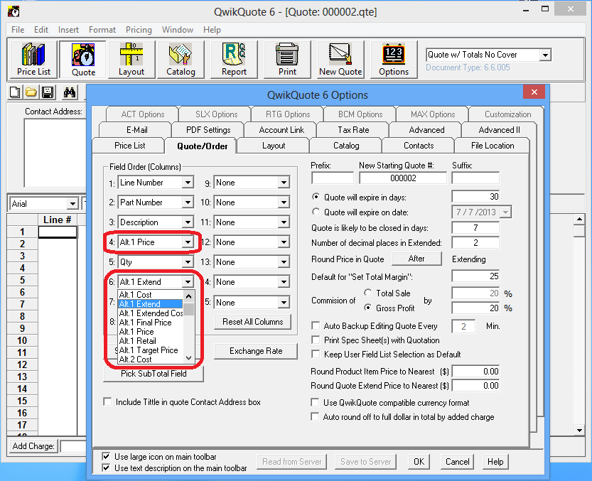Viewport: 592px width, 481px height.
Task: Enable Print Spec Sheet(s) with Quotation
Action: [x=316, y=340]
